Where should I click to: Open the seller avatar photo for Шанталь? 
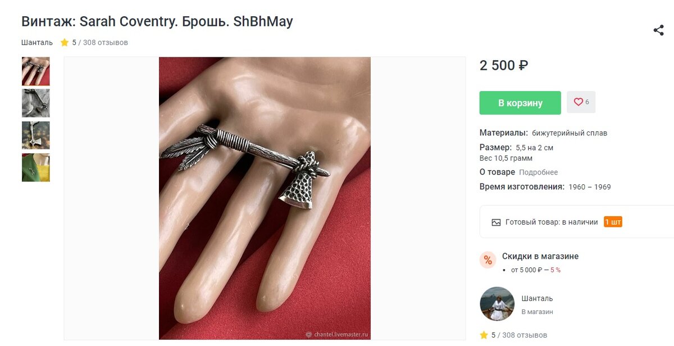point(497,304)
